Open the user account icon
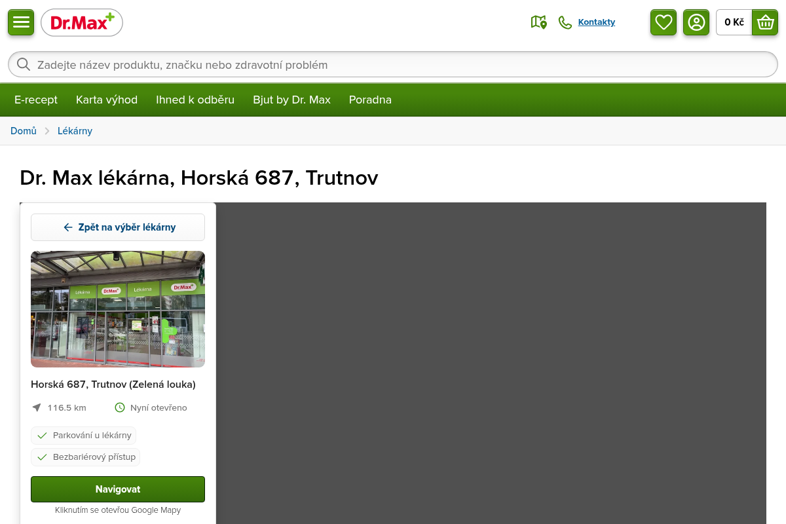The image size is (786, 524). pyautogui.click(x=696, y=22)
